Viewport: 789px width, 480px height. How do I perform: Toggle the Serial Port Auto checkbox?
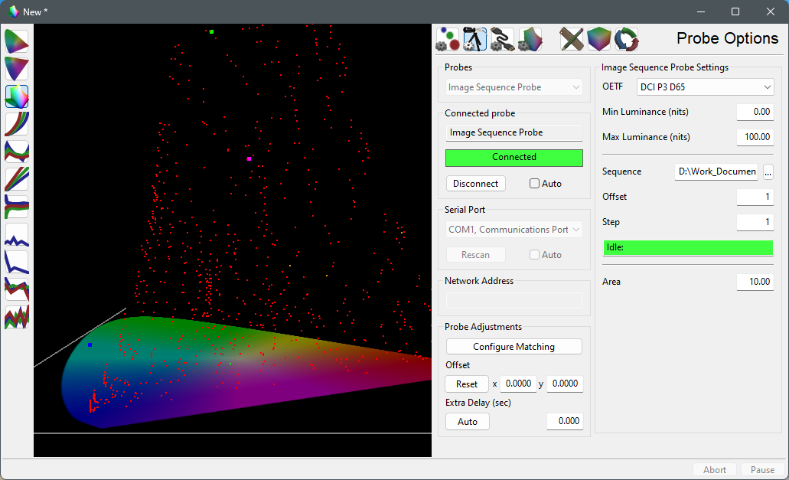tap(535, 255)
